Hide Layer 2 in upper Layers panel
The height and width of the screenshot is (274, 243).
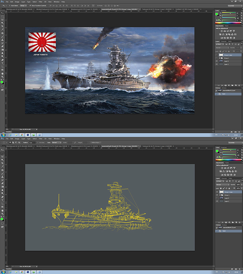217,64
